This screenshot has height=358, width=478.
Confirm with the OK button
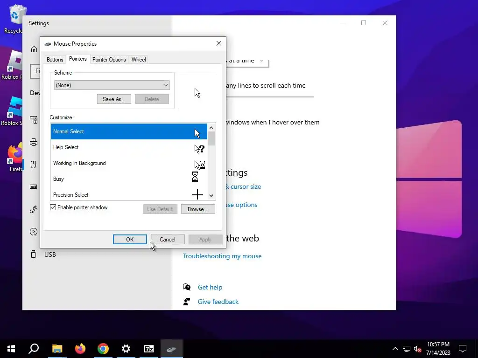coord(130,239)
